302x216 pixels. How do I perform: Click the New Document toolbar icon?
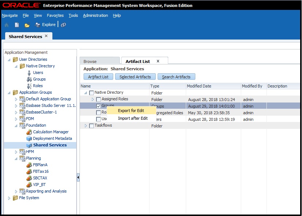[x=17, y=25]
